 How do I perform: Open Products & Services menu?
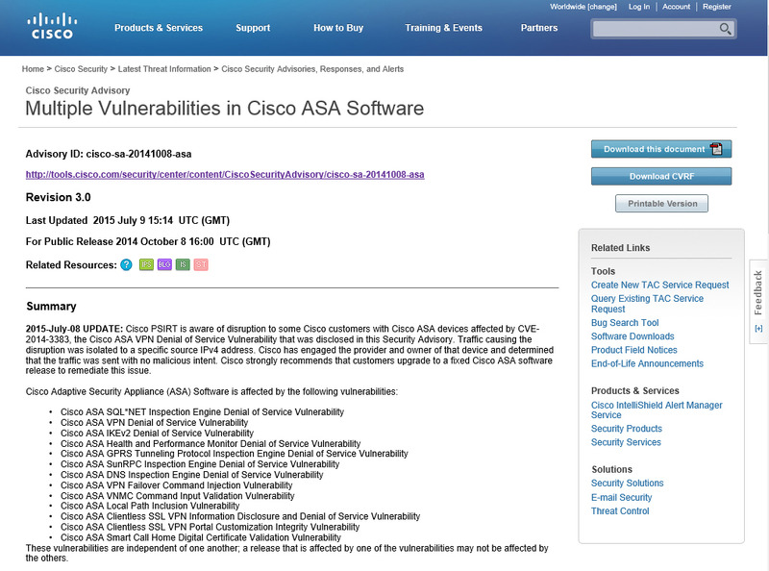(x=159, y=28)
